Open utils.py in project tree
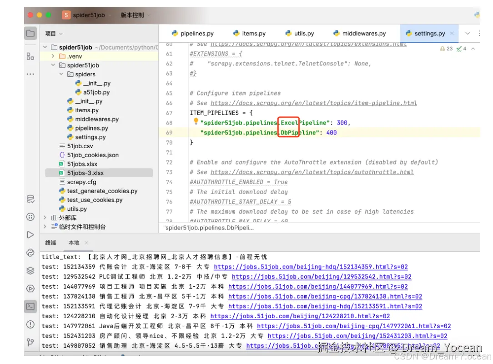The height and width of the screenshot is (364, 493). (x=73, y=209)
